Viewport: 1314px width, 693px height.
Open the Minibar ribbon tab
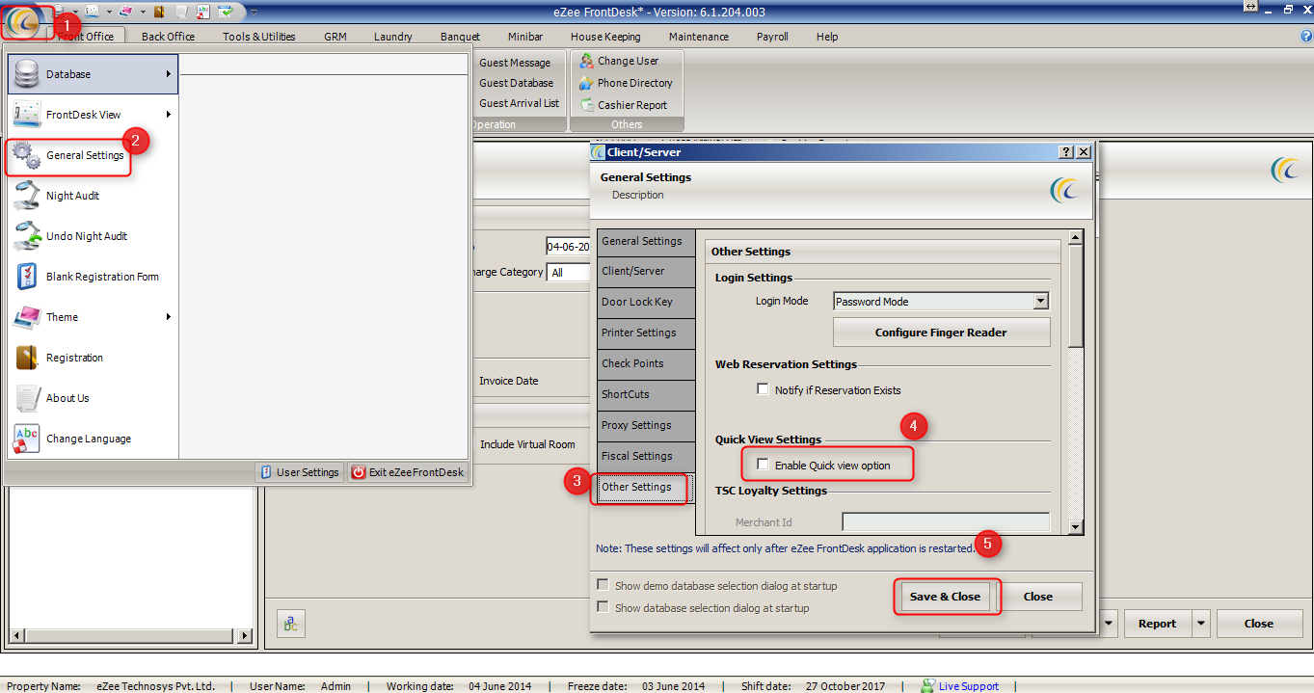[525, 37]
